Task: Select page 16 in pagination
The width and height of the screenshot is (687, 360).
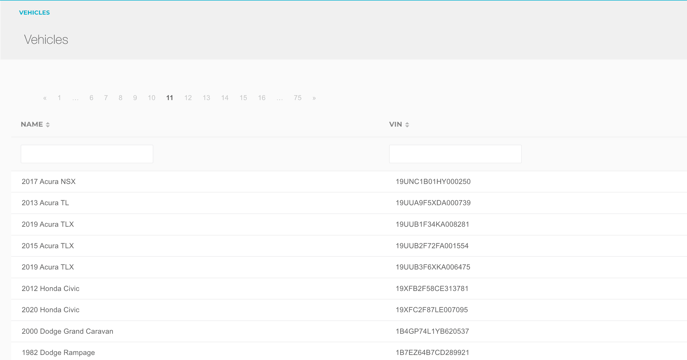Action: click(x=262, y=98)
